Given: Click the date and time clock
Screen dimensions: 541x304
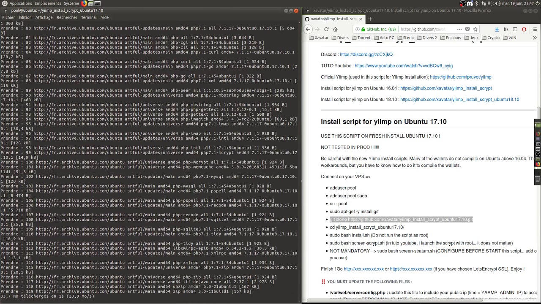Looking at the screenshot, I should [519, 3].
